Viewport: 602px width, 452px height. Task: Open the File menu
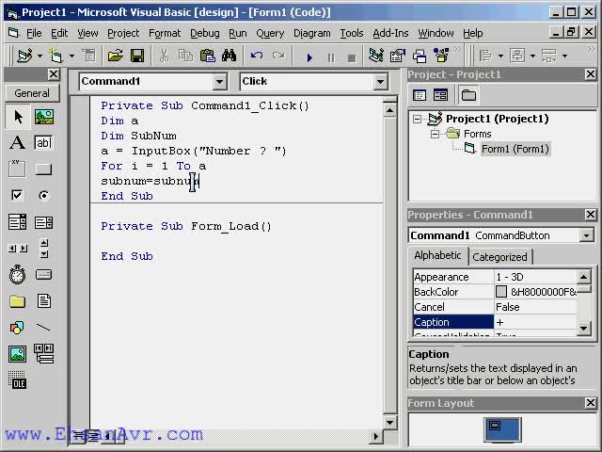tap(34, 34)
